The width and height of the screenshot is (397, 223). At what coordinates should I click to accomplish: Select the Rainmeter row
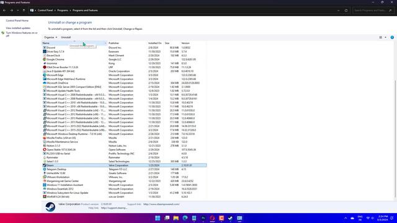point(124,157)
